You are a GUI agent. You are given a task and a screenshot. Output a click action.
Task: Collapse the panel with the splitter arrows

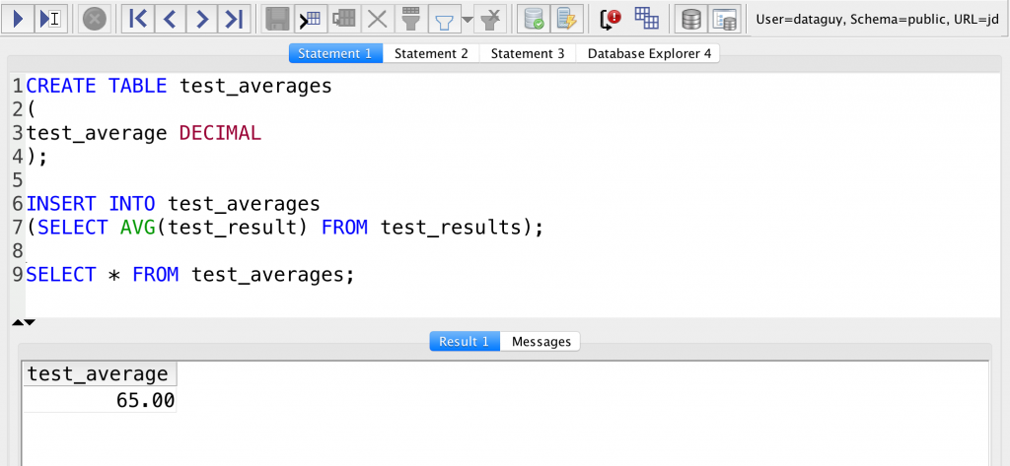coord(24,322)
